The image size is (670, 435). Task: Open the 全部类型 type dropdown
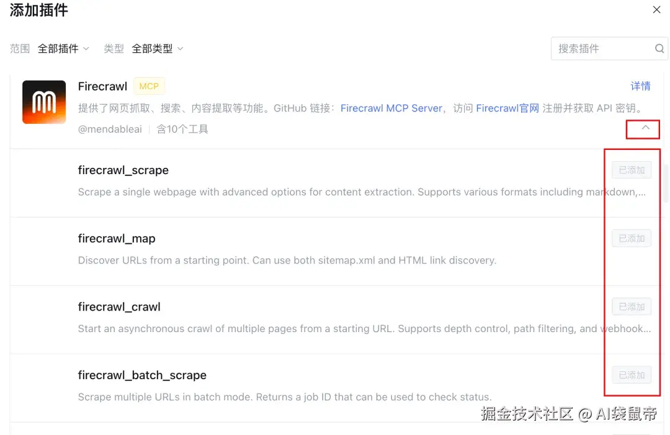click(x=157, y=49)
